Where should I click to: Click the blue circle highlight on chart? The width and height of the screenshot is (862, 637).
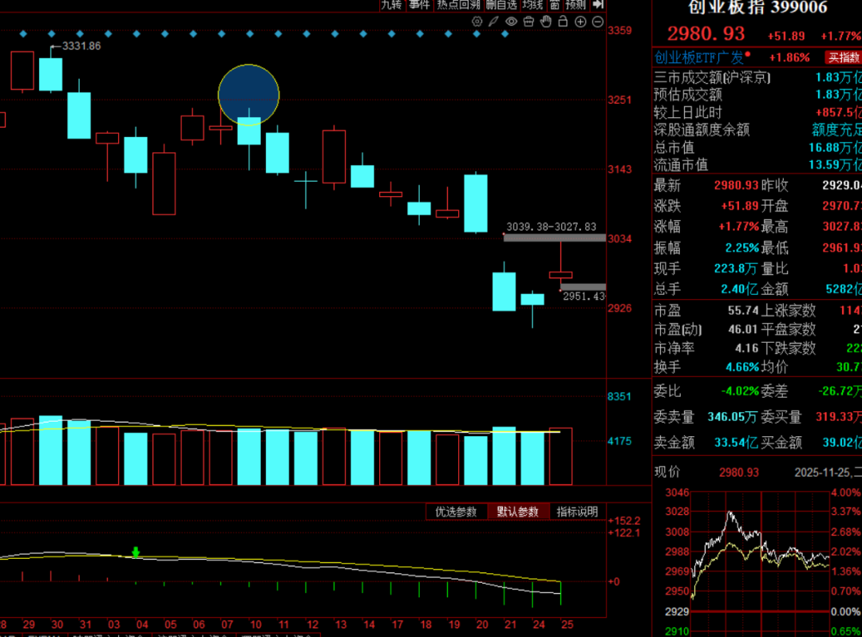point(249,95)
